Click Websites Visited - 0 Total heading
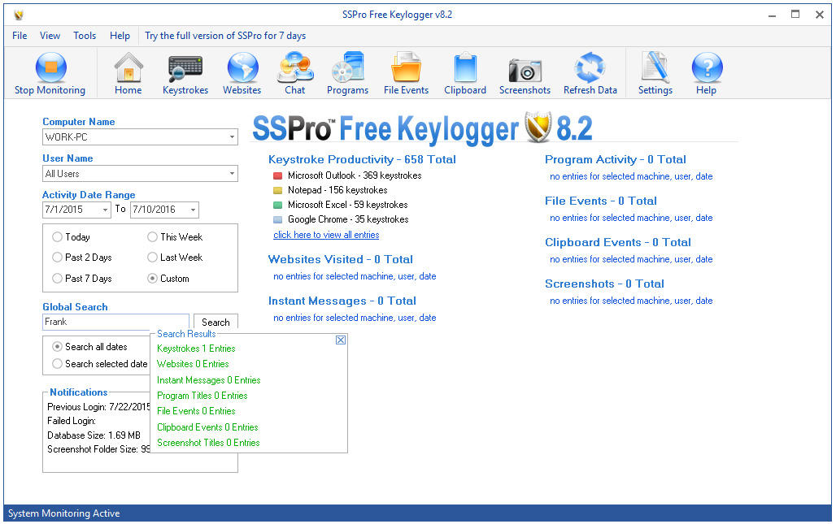The height and width of the screenshot is (524, 836). tap(340, 259)
